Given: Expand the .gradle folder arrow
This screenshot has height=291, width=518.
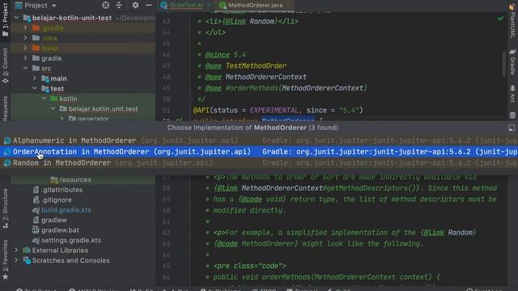Looking at the screenshot, I should tap(25, 28).
